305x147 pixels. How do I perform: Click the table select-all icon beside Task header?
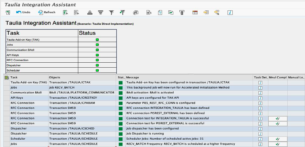coord(7,77)
